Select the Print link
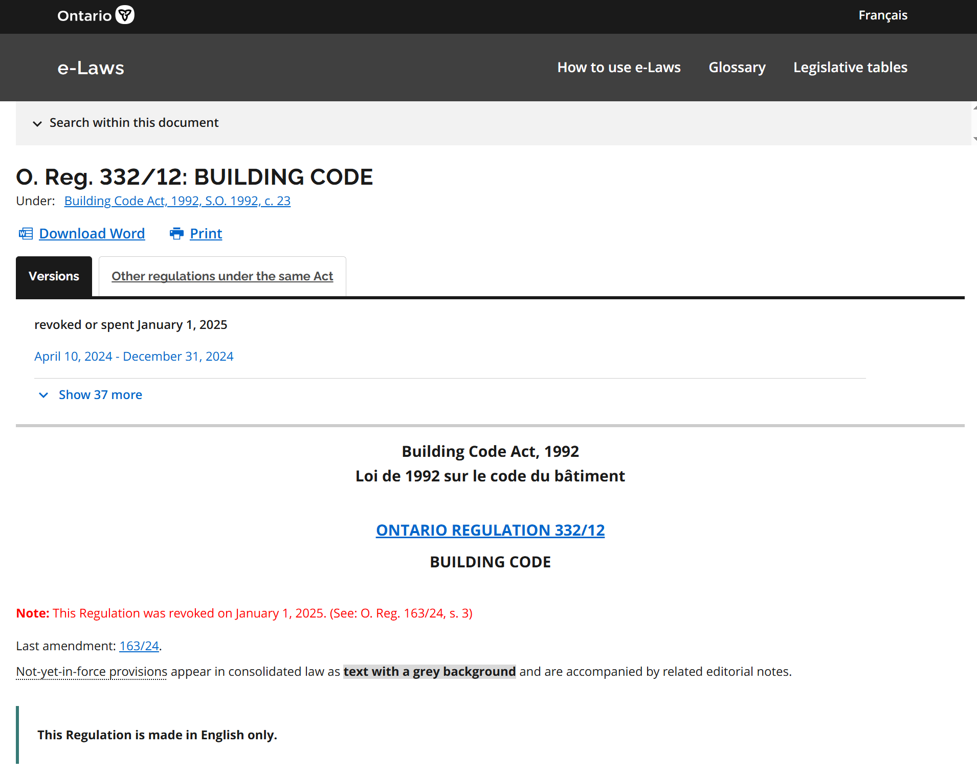The width and height of the screenshot is (977, 772). coord(206,234)
